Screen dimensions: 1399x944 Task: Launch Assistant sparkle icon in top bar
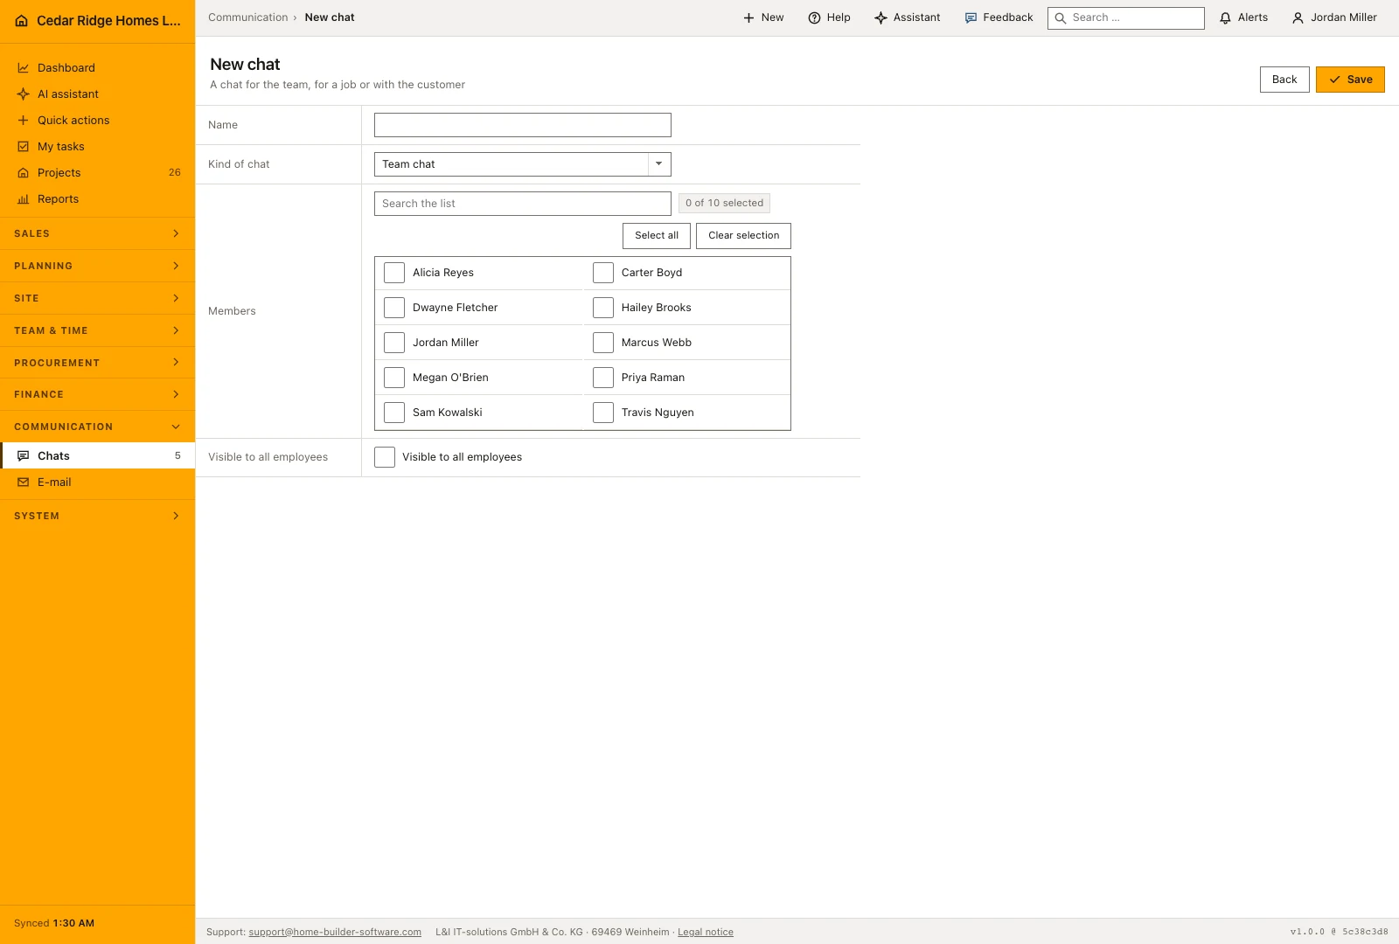(x=880, y=17)
